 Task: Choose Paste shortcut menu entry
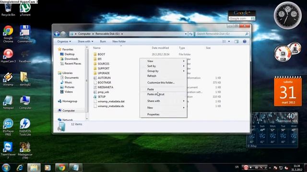(163, 94)
